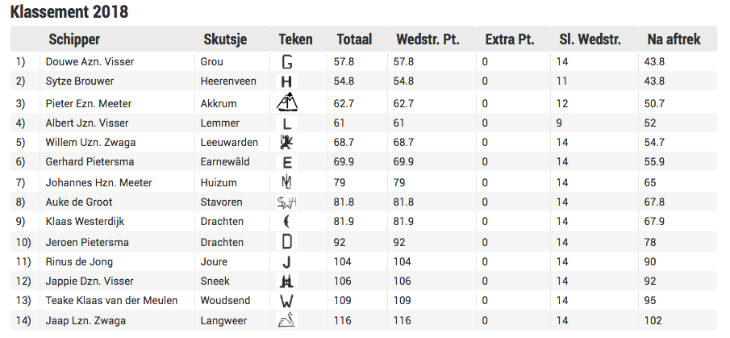Click the Earnewâld 'E' sail emblem
The image size is (730, 338).
(x=287, y=162)
